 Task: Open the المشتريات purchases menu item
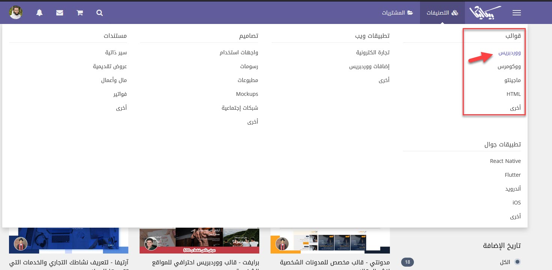click(397, 13)
